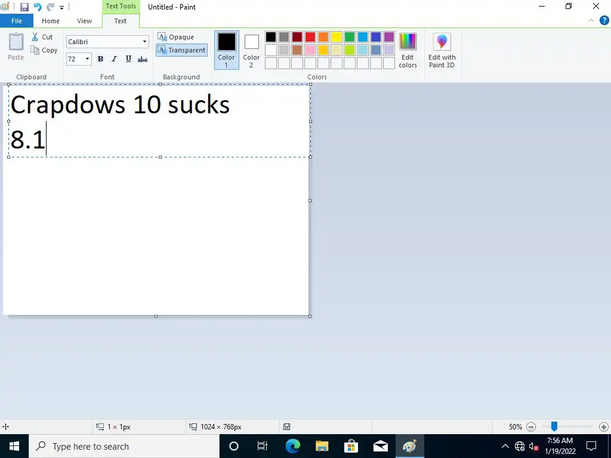
Task: Open the File menu
Action: click(17, 21)
